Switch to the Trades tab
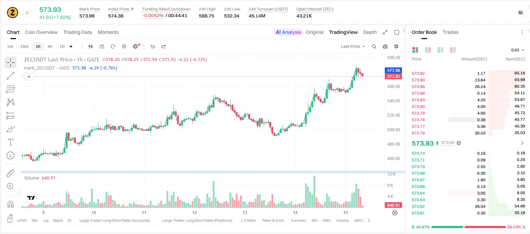 (x=451, y=32)
